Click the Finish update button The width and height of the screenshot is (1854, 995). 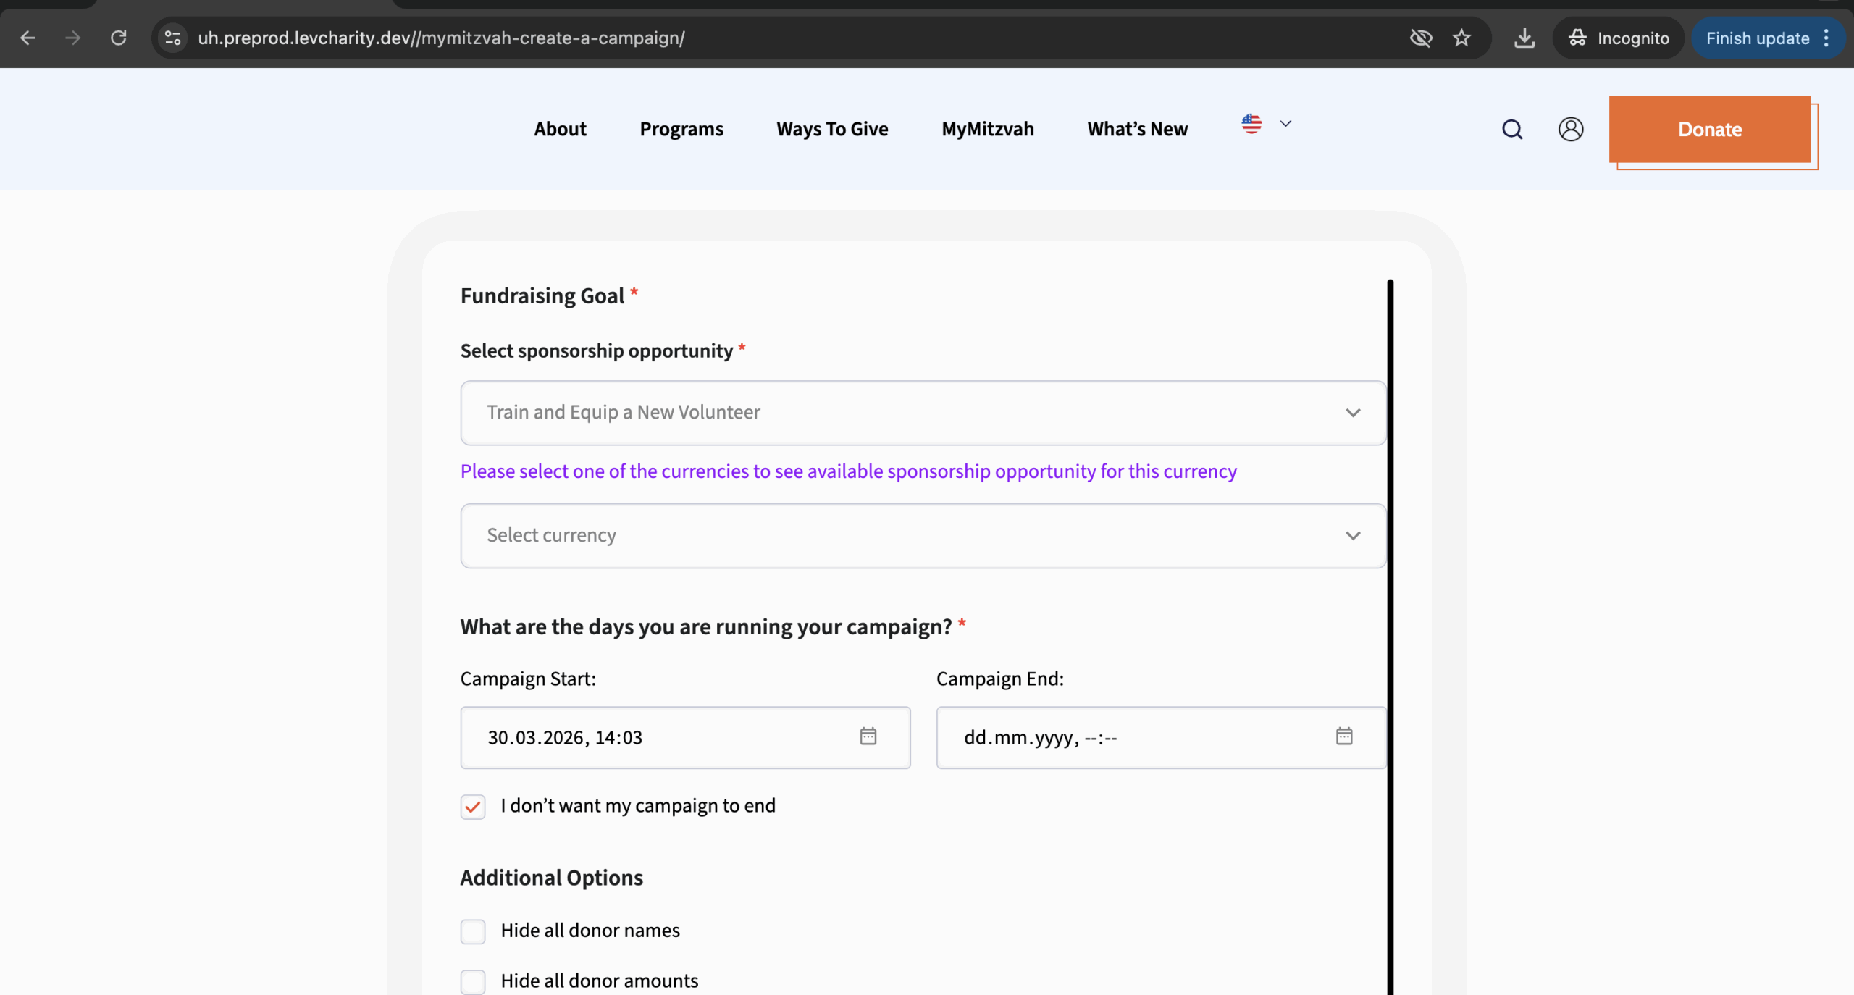[x=1757, y=38]
